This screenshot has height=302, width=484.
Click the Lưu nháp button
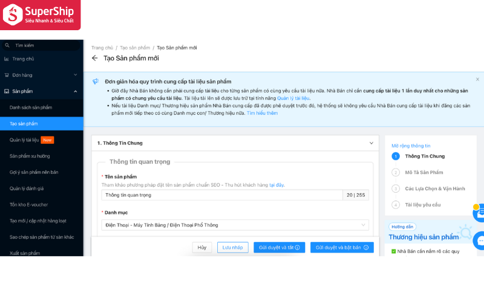click(x=232, y=248)
